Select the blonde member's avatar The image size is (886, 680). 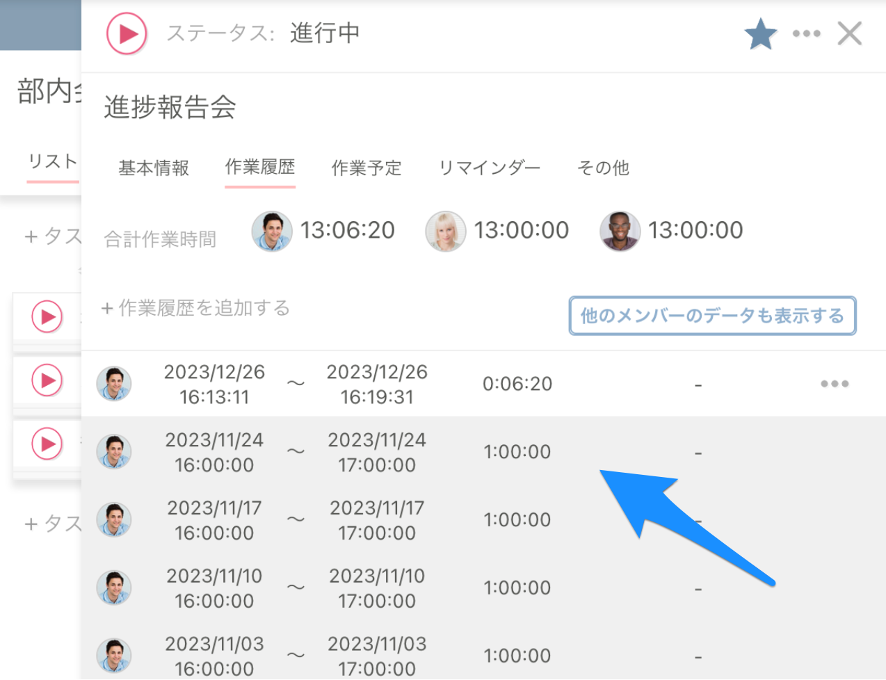coord(446,231)
